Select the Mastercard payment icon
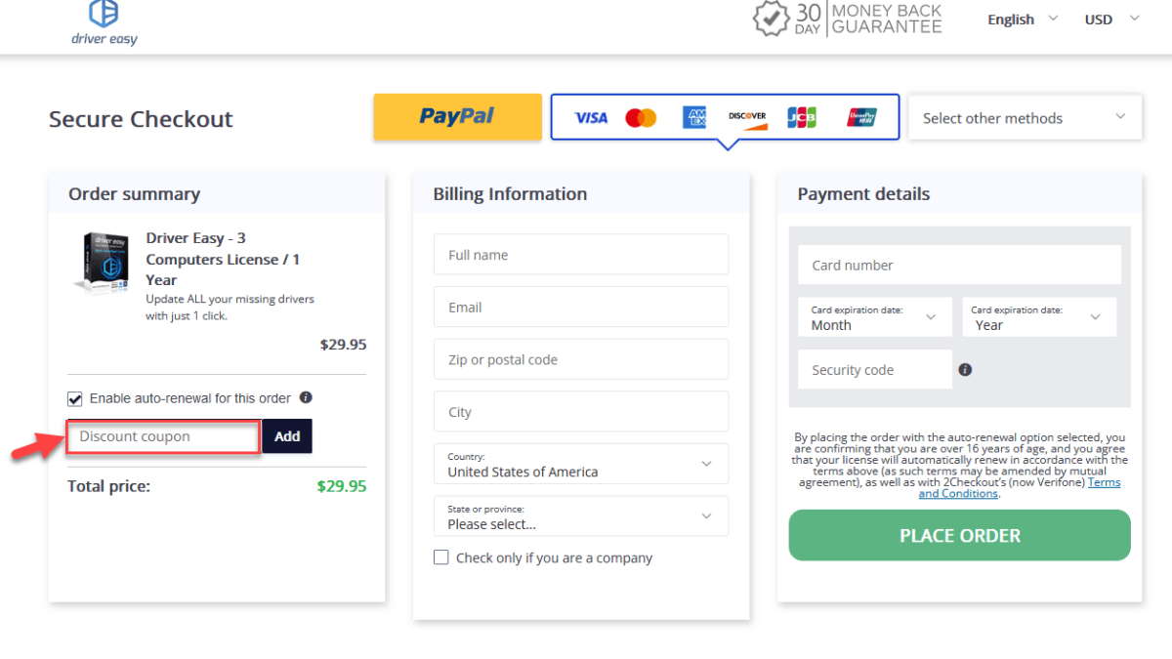 click(642, 117)
